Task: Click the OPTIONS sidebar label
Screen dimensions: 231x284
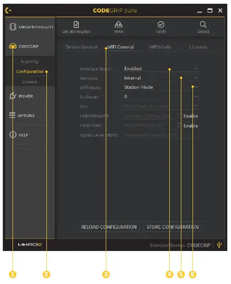Action: click(26, 116)
